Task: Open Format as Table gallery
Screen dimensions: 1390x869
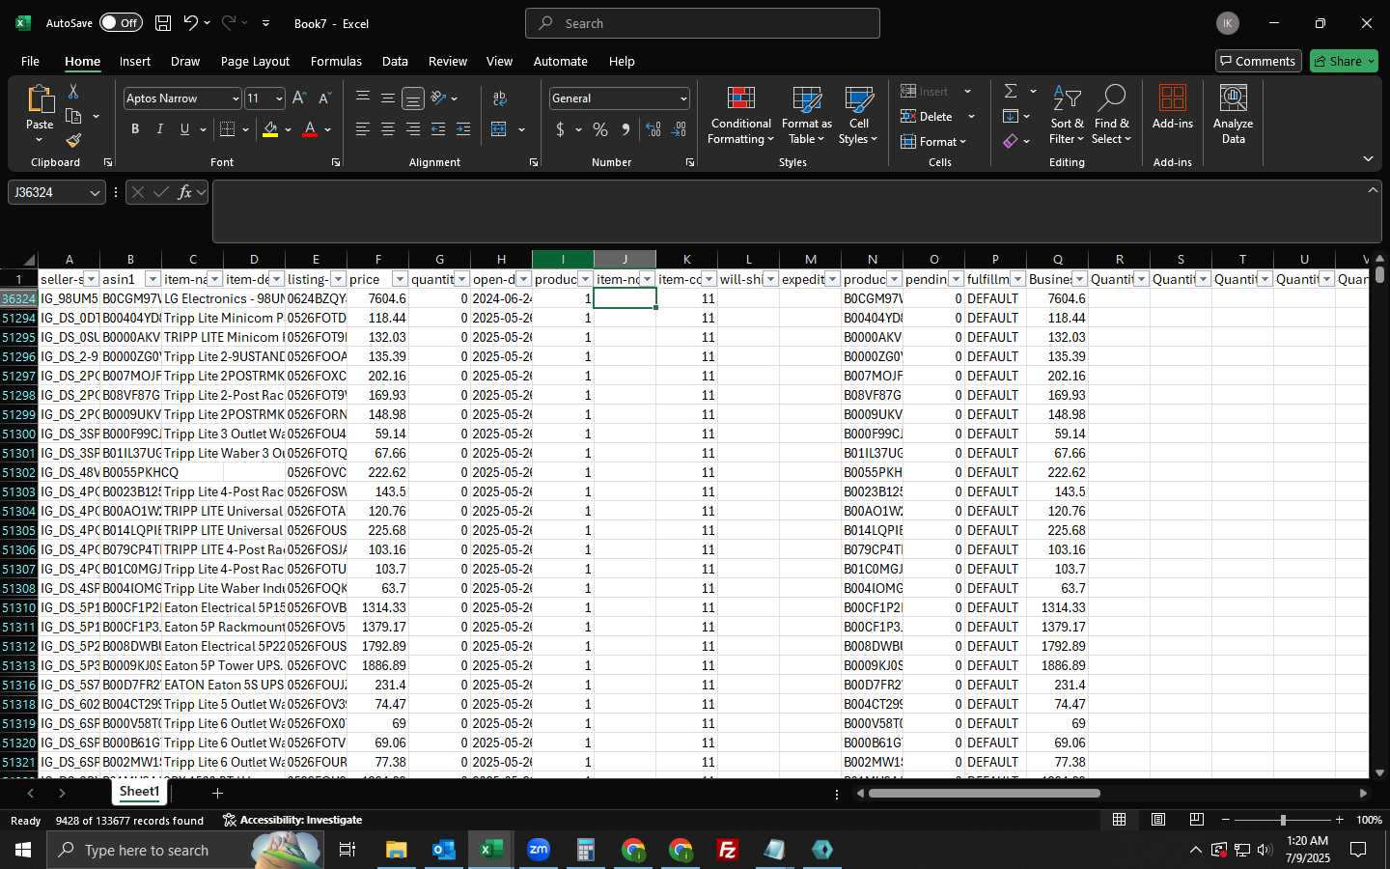Action: (806, 116)
